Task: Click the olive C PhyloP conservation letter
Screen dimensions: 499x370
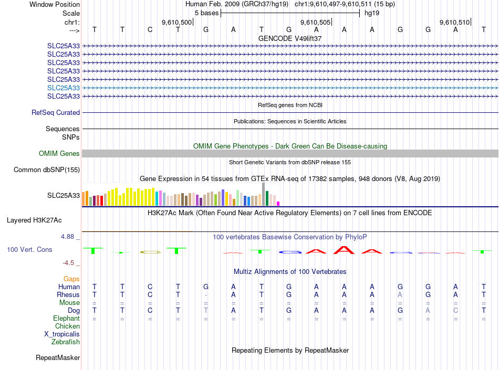Action: pyautogui.click(x=150, y=252)
